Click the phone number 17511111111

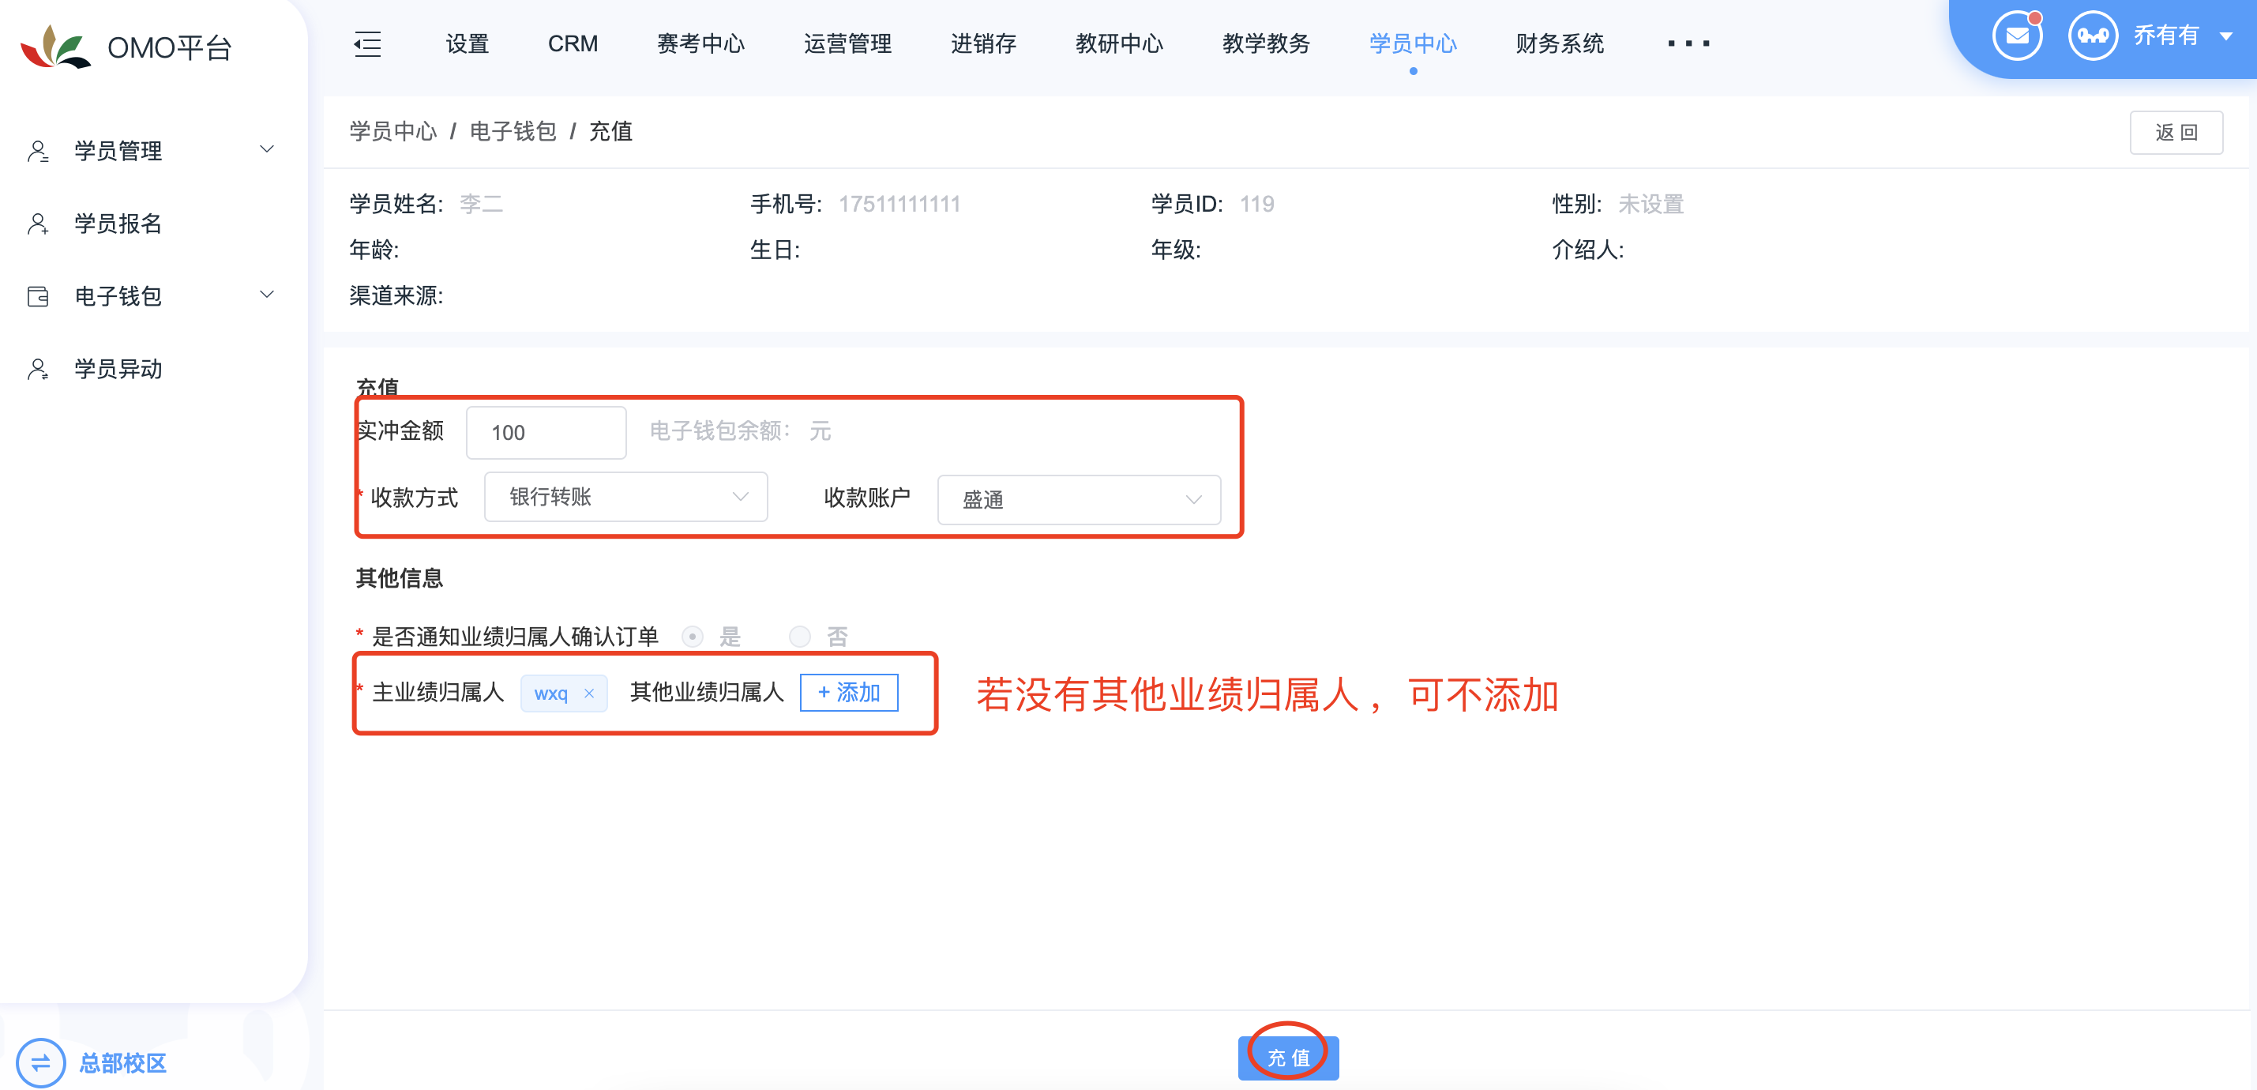[899, 204]
